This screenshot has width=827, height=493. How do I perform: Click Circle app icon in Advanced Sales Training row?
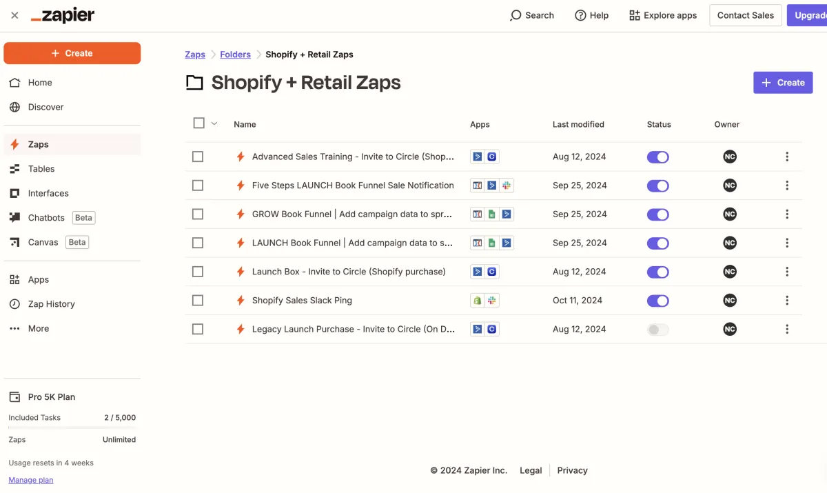[492, 157]
